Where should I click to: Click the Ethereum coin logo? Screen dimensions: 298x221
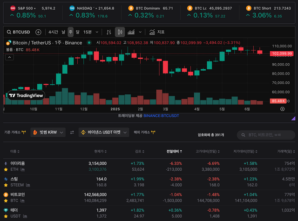click(6, 163)
